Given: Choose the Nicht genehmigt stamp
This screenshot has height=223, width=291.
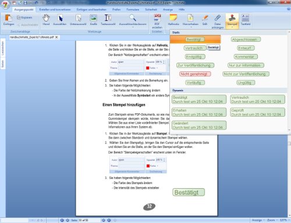Looking at the screenshot, I should 195,74.
